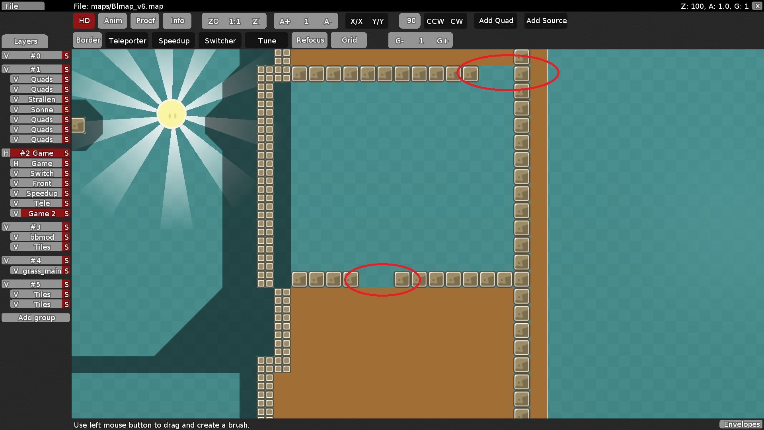
Task: Switch to the Envelopes panel
Action: coord(741,424)
